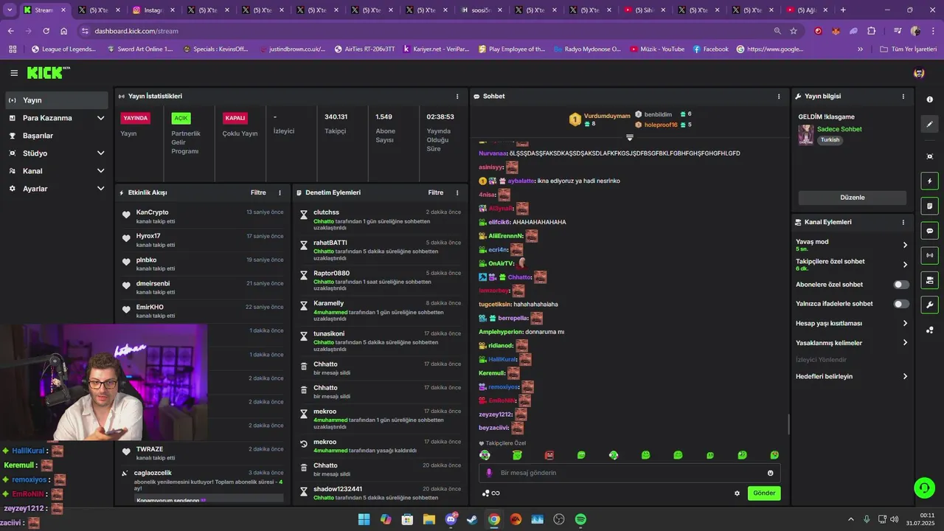
Task: Open Steam from the taskbar
Action: pos(472,519)
